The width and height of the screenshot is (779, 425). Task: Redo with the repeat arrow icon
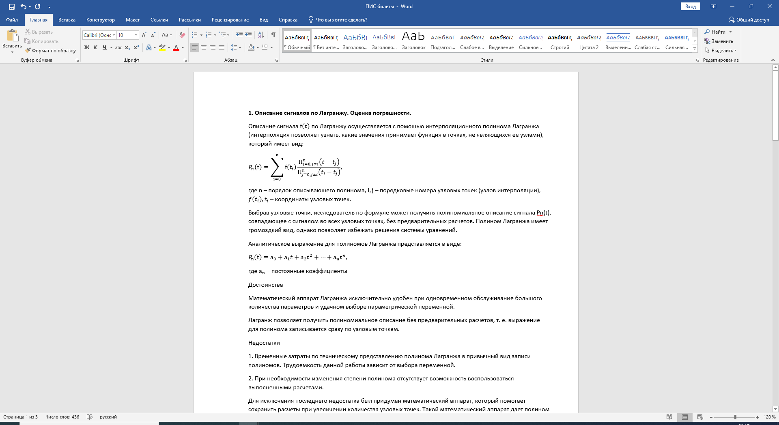click(x=38, y=6)
